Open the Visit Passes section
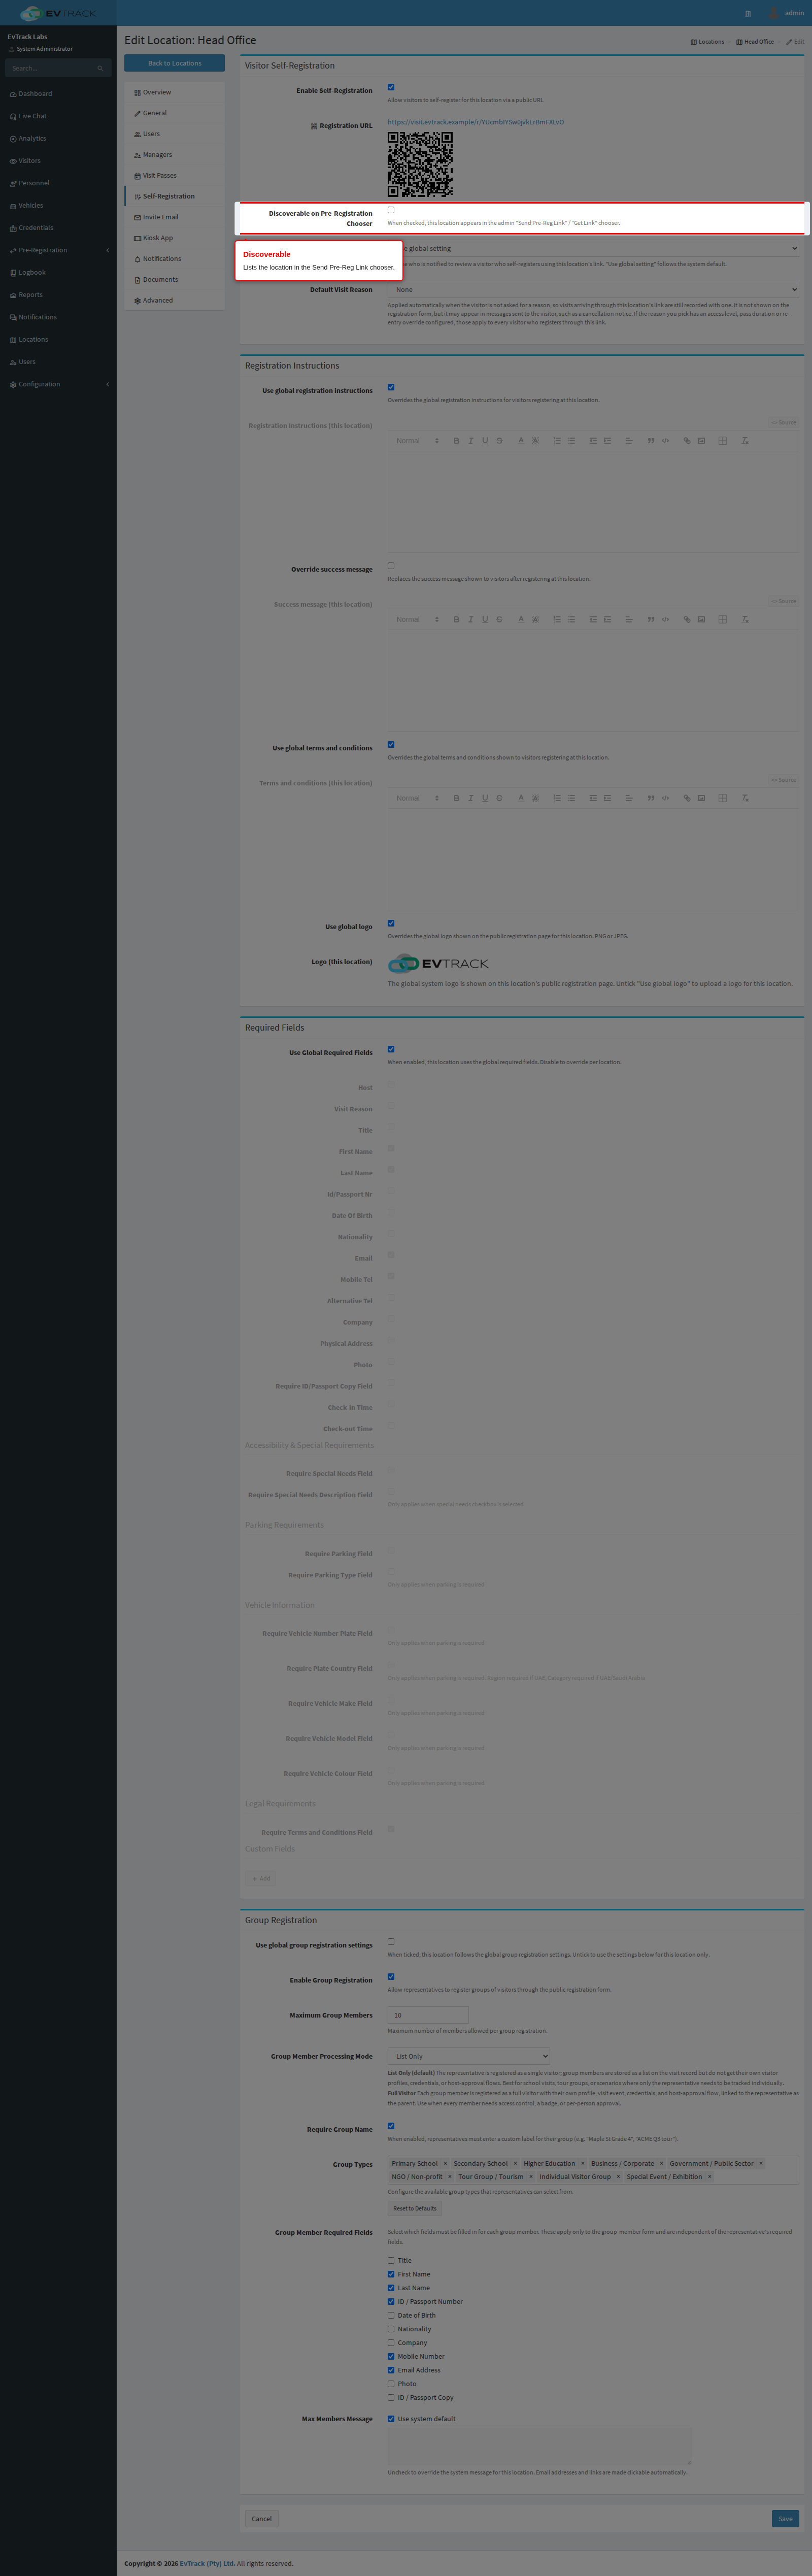 (x=174, y=175)
